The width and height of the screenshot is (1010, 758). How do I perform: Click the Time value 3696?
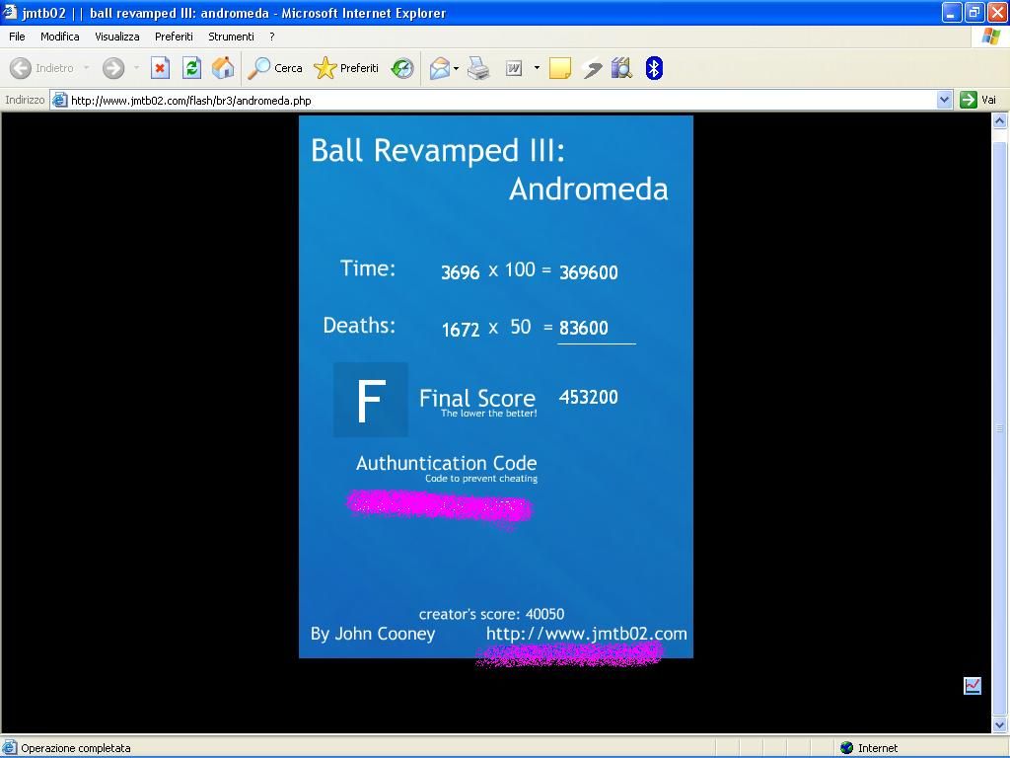click(x=461, y=272)
